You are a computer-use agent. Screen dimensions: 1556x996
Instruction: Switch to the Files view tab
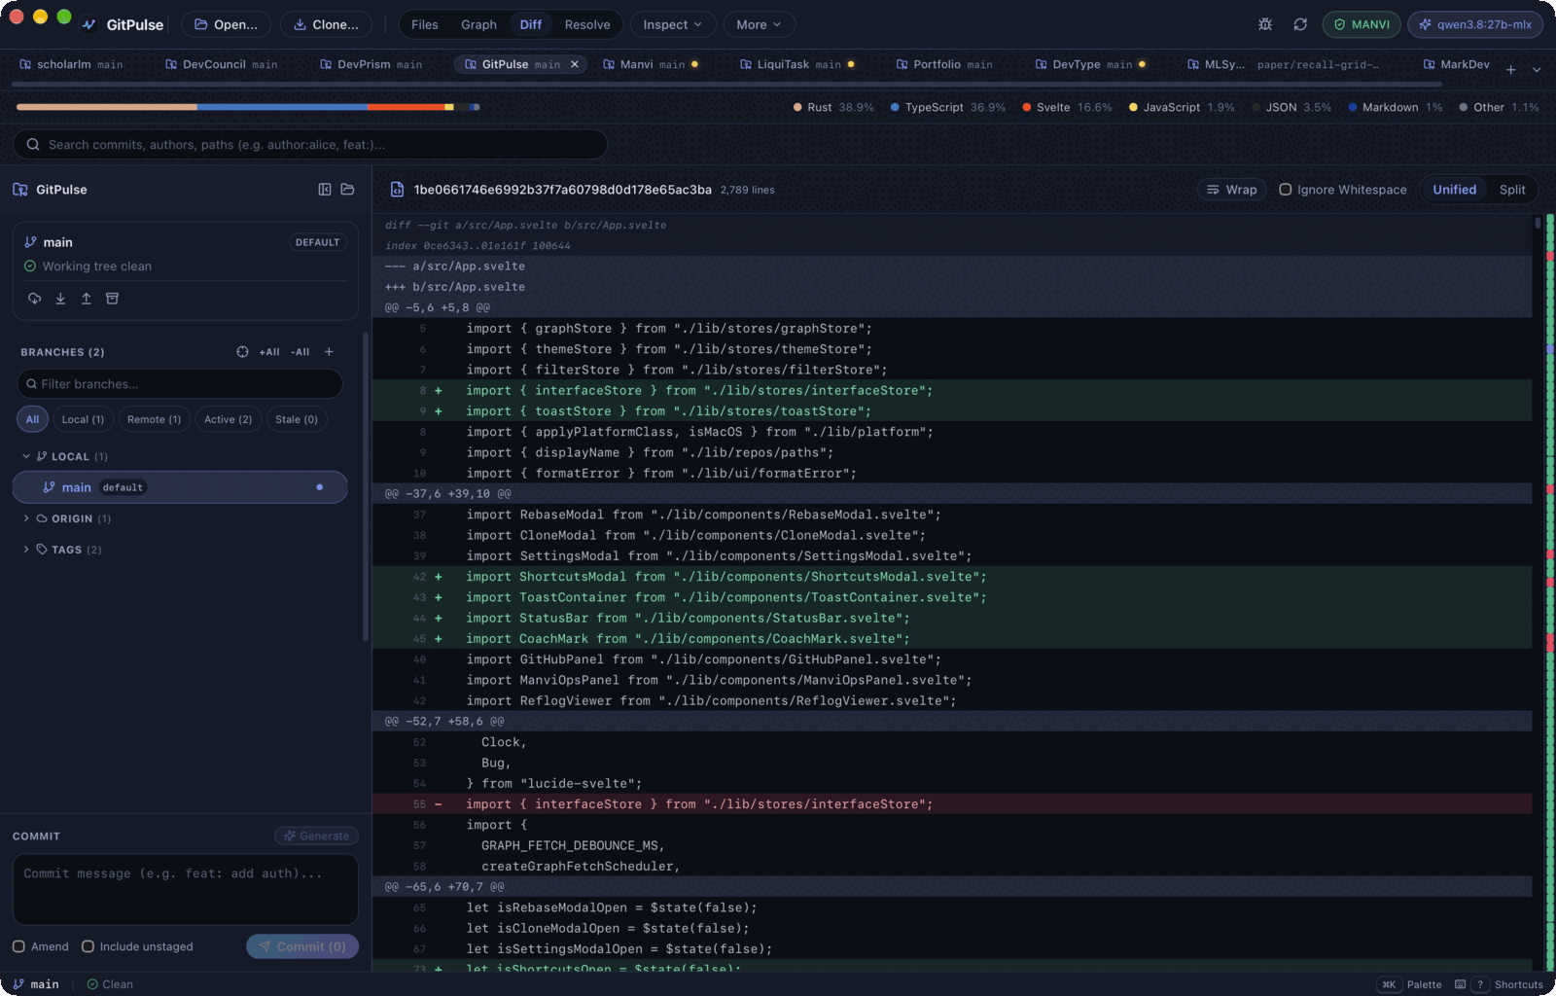coord(424,24)
